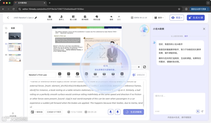Click the 总时长 00:22:20 duration label
Viewport: 211px width, 123px height.
coord(139,18)
